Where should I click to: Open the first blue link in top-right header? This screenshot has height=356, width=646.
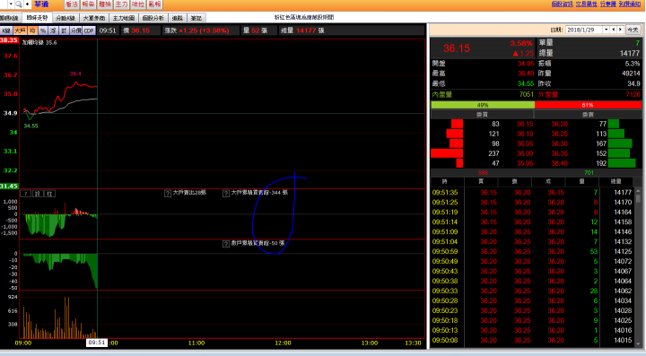tap(563, 4)
